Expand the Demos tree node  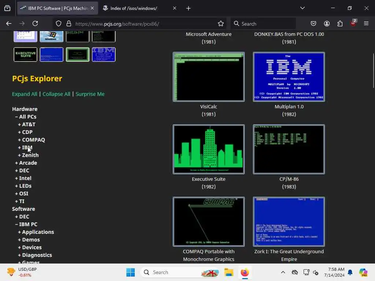coord(29,239)
